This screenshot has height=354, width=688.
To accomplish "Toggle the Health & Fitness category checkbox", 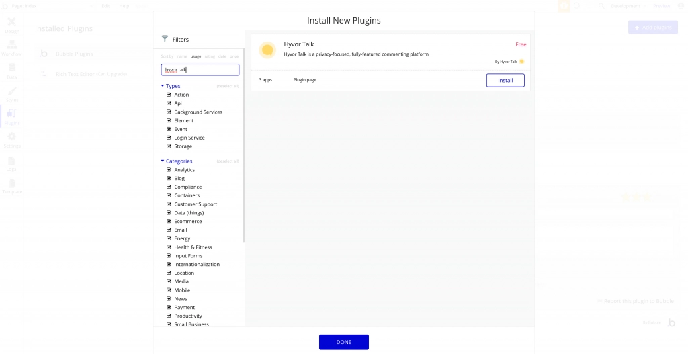I will point(169,247).
